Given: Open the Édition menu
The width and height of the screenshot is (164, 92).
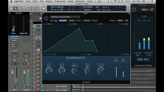Looking at the screenshot, I should click(x=35, y=1).
